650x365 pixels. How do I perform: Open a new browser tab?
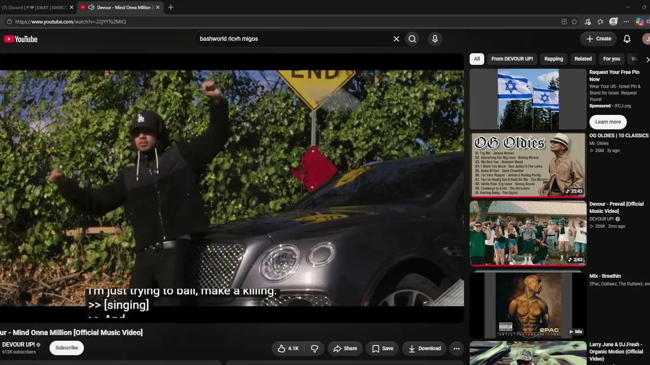click(171, 7)
